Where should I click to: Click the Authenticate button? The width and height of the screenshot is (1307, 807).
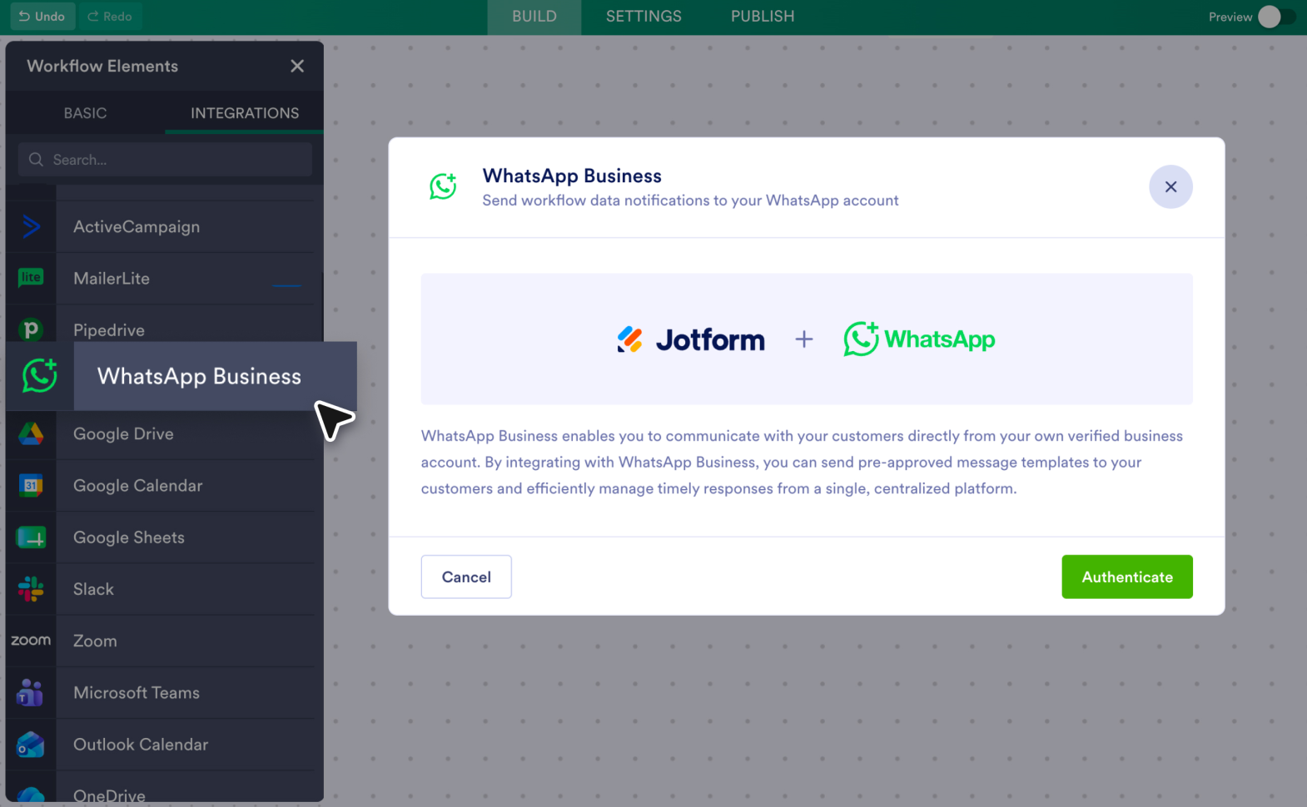(x=1127, y=577)
